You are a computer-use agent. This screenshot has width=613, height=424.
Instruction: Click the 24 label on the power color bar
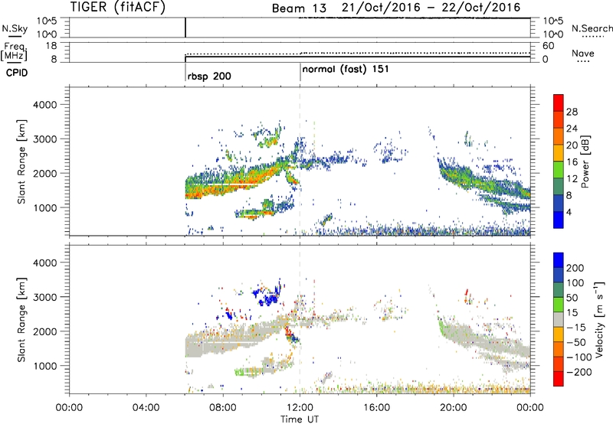(x=572, y=129)
